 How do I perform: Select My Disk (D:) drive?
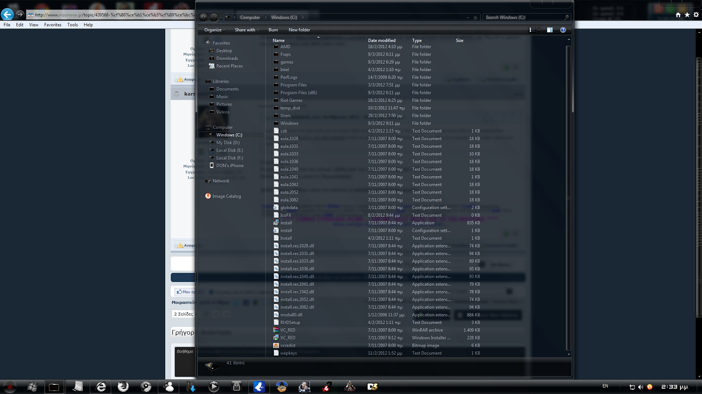click(x=228, y=142)
